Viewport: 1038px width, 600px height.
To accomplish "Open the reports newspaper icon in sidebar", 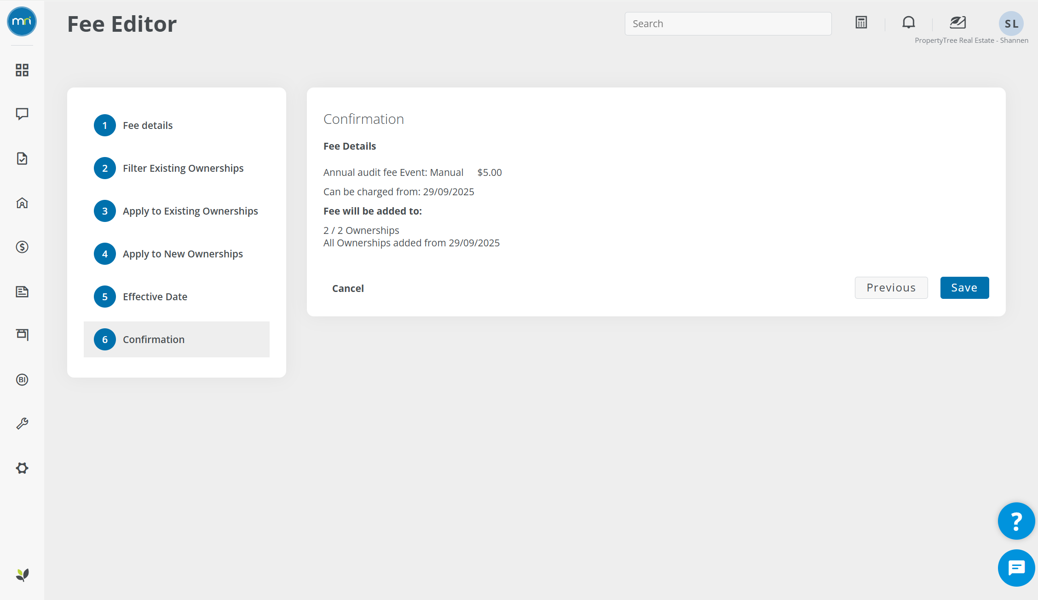I will [x=22, y=291].
